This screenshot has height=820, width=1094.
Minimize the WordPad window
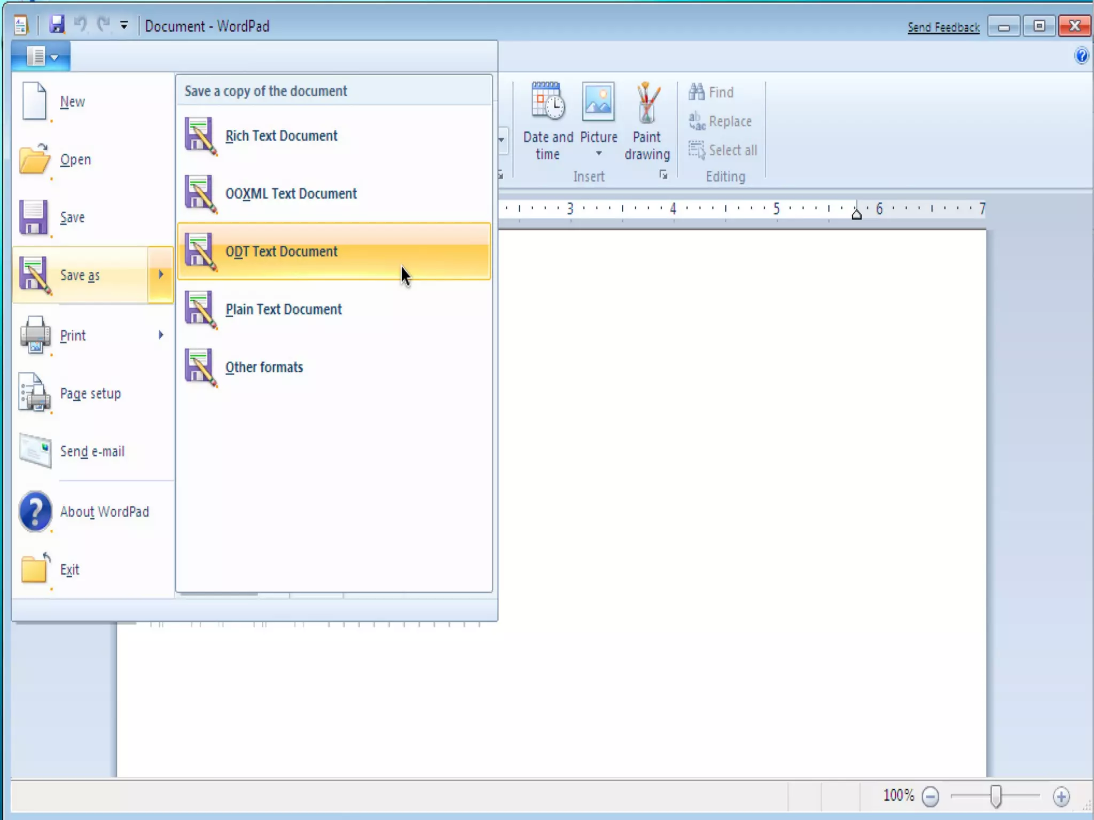(x=1004, y=27)
